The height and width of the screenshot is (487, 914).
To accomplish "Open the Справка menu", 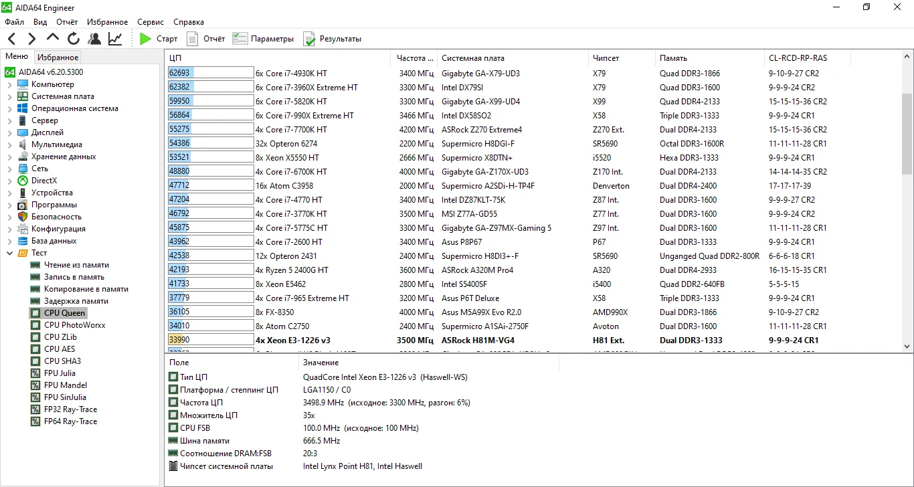I will click(x=189, y=22).
